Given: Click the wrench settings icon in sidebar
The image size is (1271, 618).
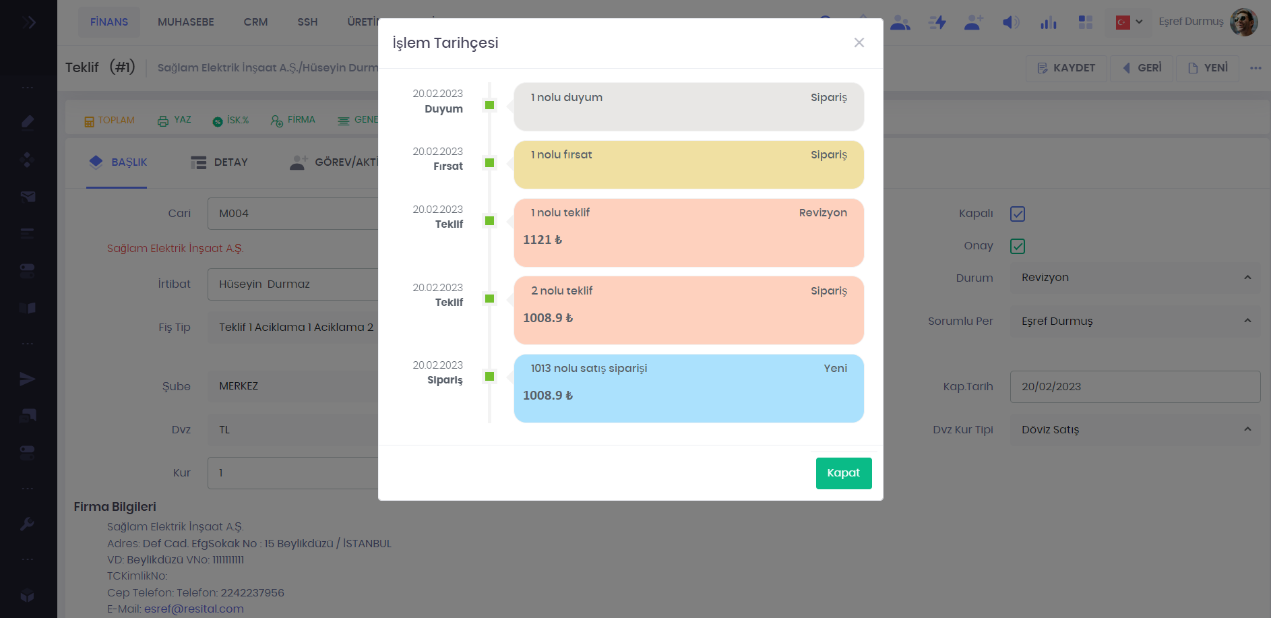Looking at the screenshot, I should pos(27,524).
